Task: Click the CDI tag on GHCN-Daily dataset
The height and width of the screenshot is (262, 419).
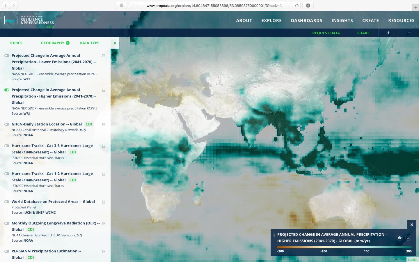Action: tap(89, 124)
